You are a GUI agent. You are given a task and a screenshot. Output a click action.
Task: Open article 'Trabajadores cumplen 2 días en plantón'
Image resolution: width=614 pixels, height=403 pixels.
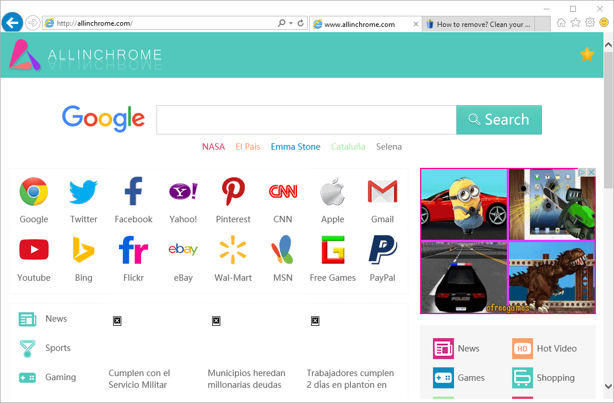pyautogui.click(x=350, y=379)
